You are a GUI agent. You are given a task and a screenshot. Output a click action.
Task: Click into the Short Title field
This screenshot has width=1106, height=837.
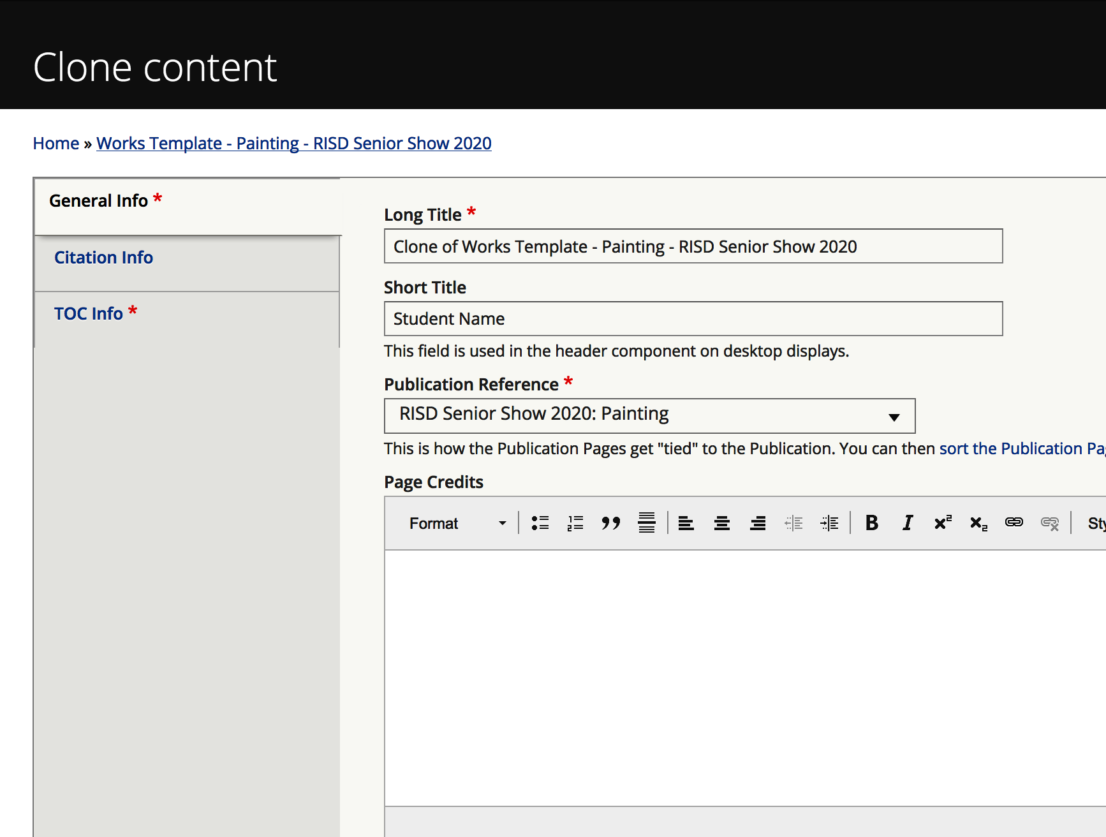tap(693, 318)
